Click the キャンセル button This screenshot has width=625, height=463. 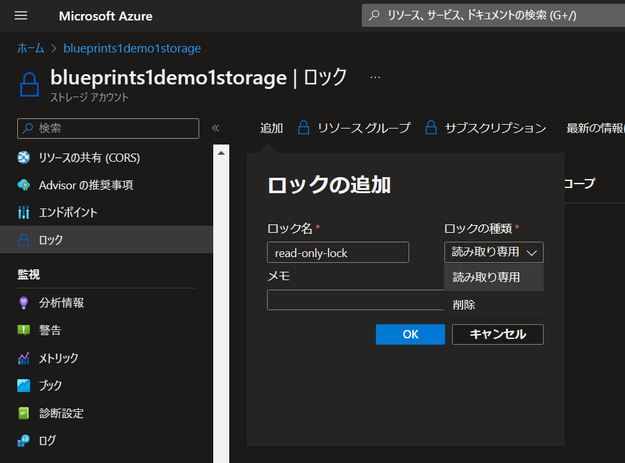click(x=498, y=334)
